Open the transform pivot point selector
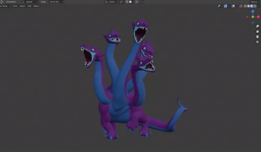This screenshot has width=261, height=152. [x=122, y=2]
